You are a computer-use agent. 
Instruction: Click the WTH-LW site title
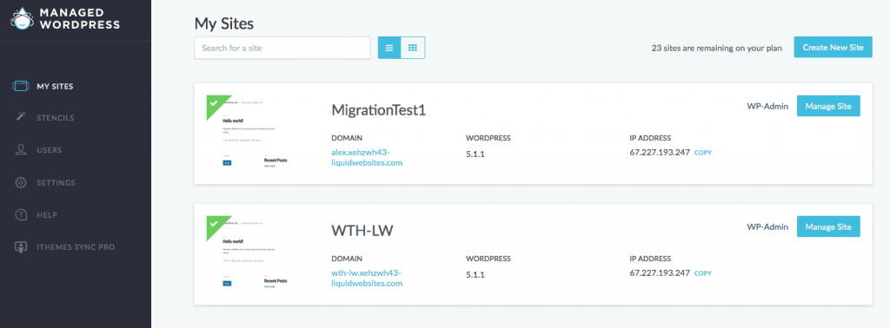click(x=362, y=231)
